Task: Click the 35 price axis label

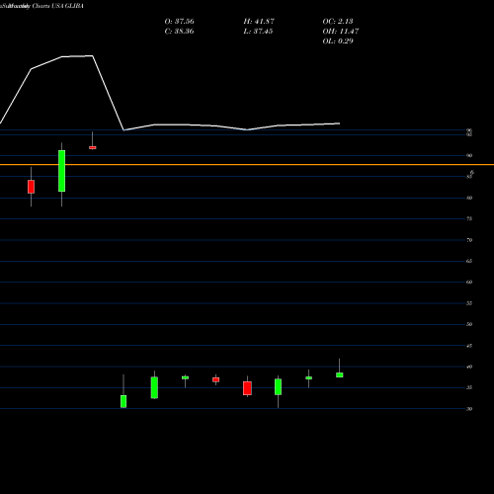Action: pos(469,387)
